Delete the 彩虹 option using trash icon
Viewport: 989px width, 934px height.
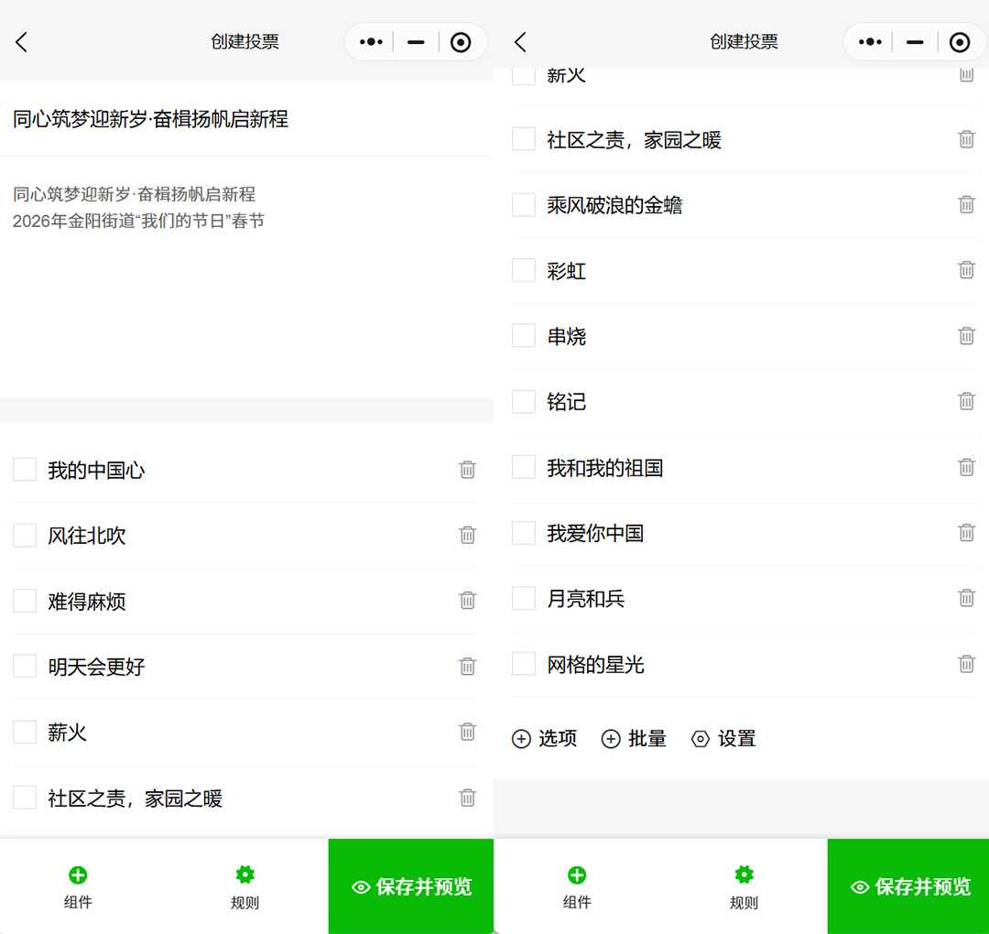(x=966, y=270)
